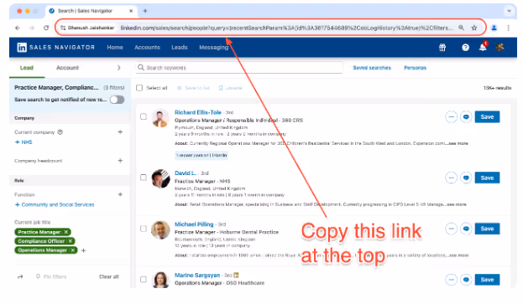The image size is (523, 304).
Task: Open the Accounts menu item
Action: pyautogui.click(x=147, y=48)
